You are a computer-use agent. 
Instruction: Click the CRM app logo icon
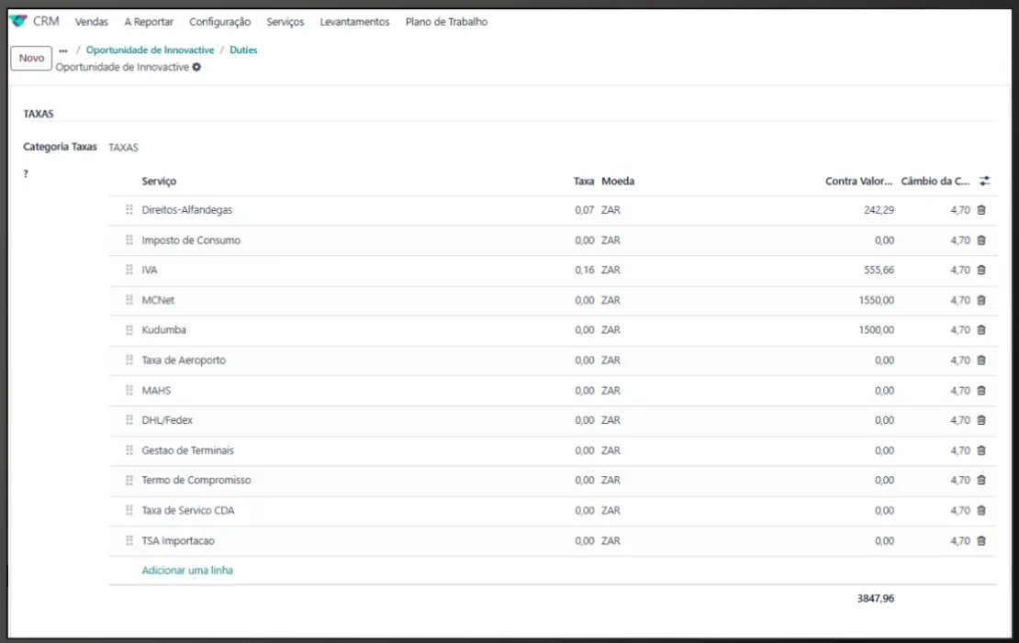coord(18,21)
